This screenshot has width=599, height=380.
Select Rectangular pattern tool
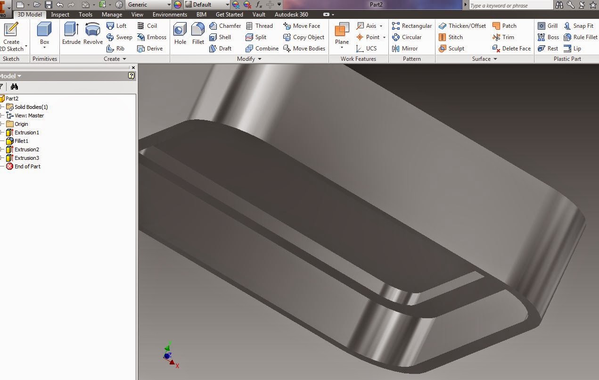pos(412,26)
